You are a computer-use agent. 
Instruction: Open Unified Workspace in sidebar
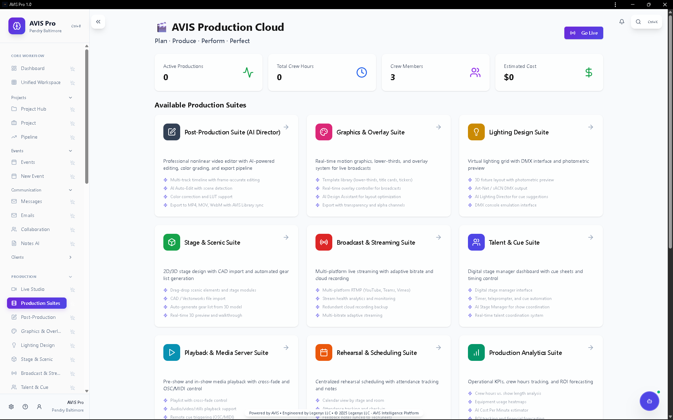coord(41,83)
